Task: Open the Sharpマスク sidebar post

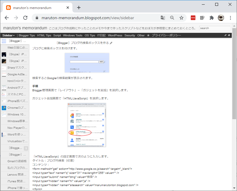Action: [x=15, y=67]
